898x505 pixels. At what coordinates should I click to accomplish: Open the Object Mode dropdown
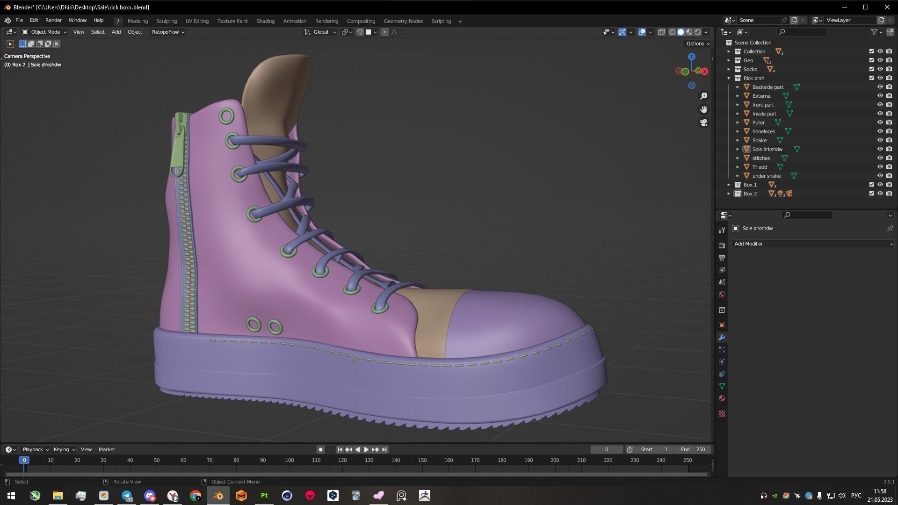pyautogui.click(x=44, y=32)
